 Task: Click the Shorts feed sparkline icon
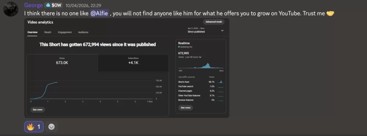click(x=221, y=82)
